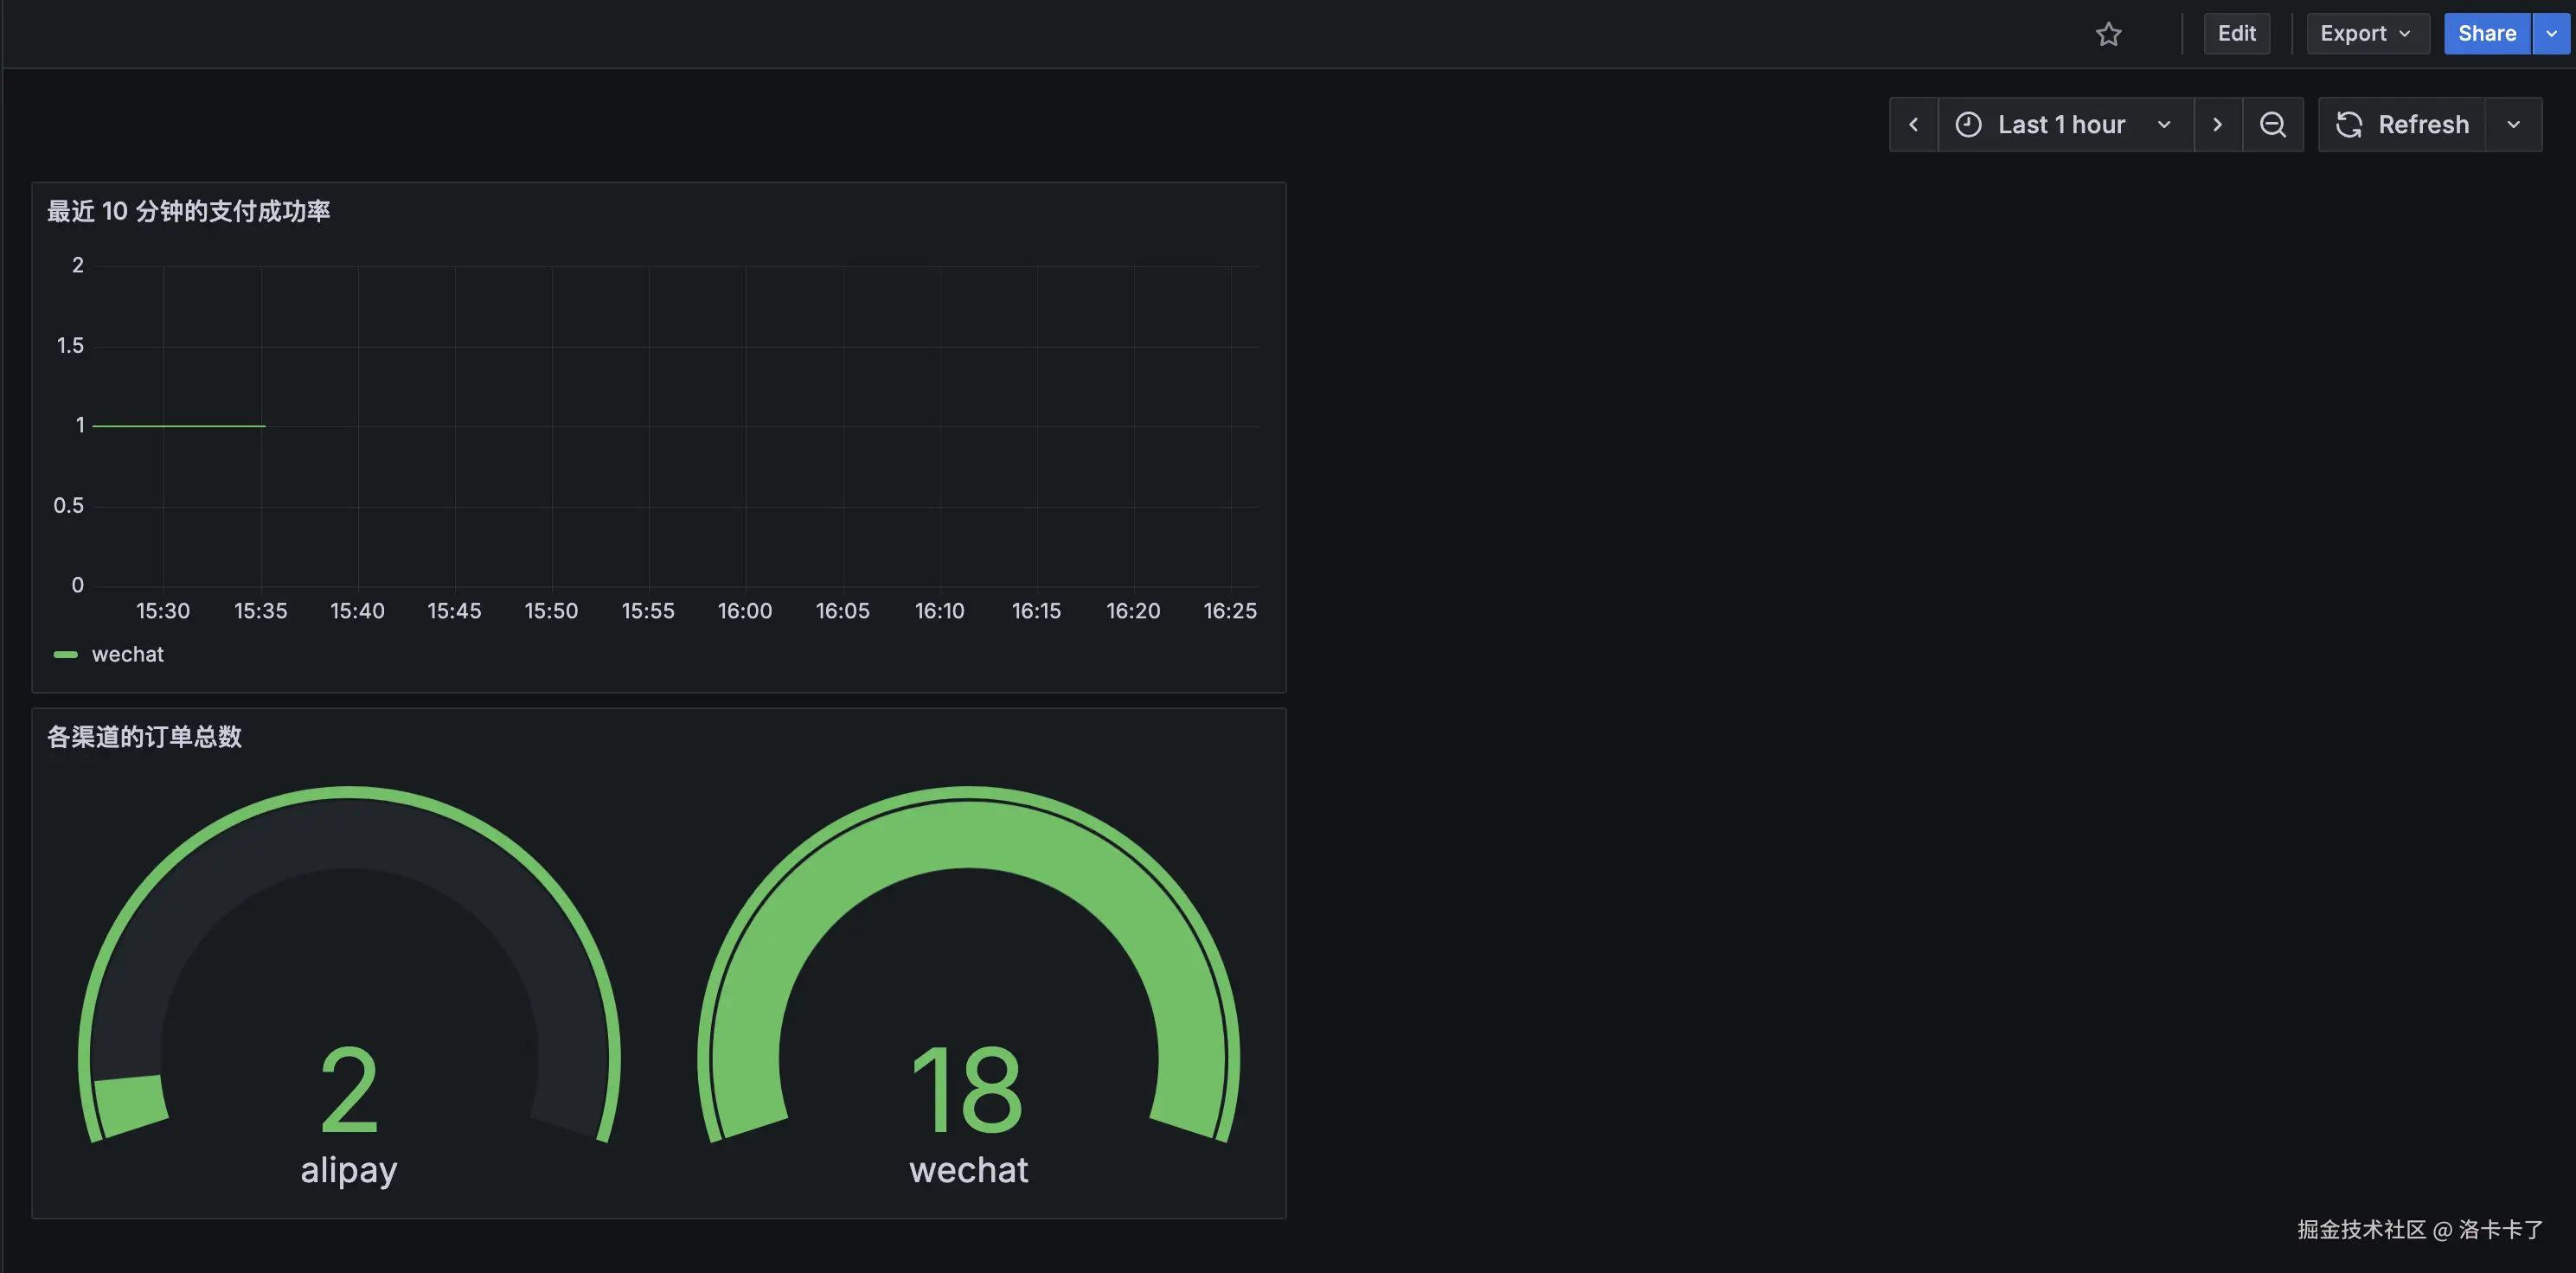Click the clock icon in time picker
This screenshot has width=2576, height=1273.
[x=1968, y=125]
